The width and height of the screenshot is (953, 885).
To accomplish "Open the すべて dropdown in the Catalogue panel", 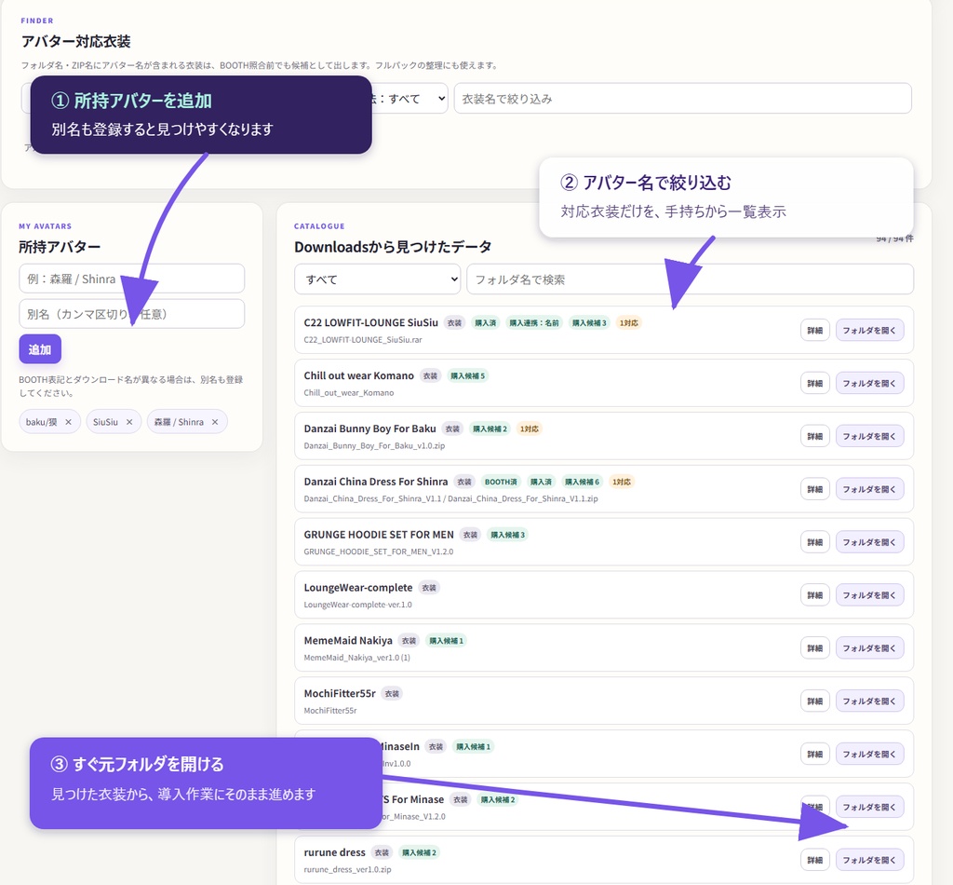I will [378, 279].
